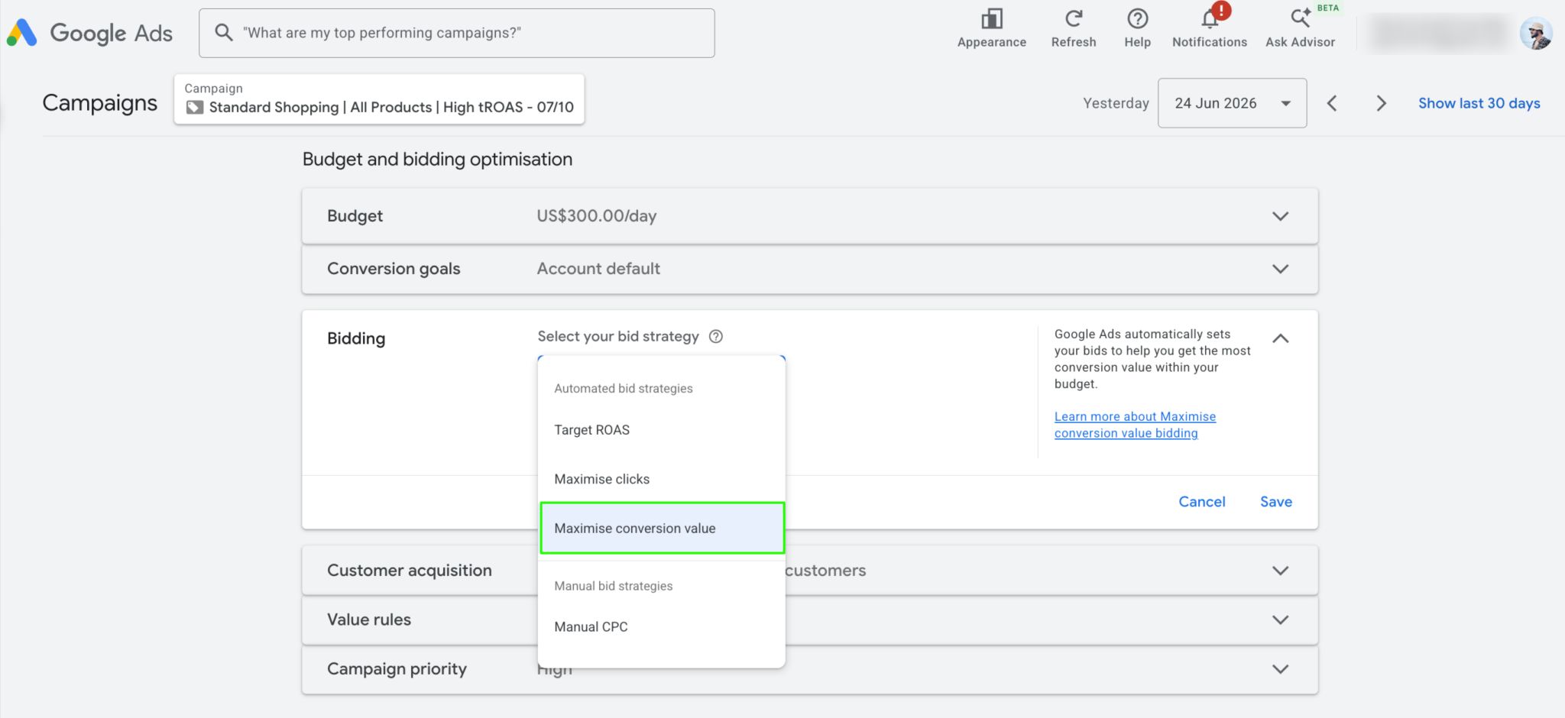This screenshot has height=718, width=1565.
Task: Click the Shopping campaign tag icon
Action: [x=194, y=108]
